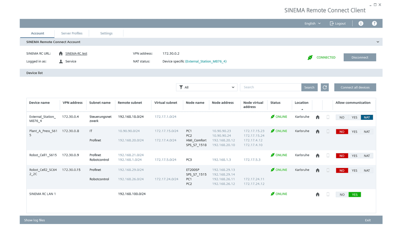
Task: Click ONLINE status icon for External_Station_M876_4
Action: coord(273,117)
